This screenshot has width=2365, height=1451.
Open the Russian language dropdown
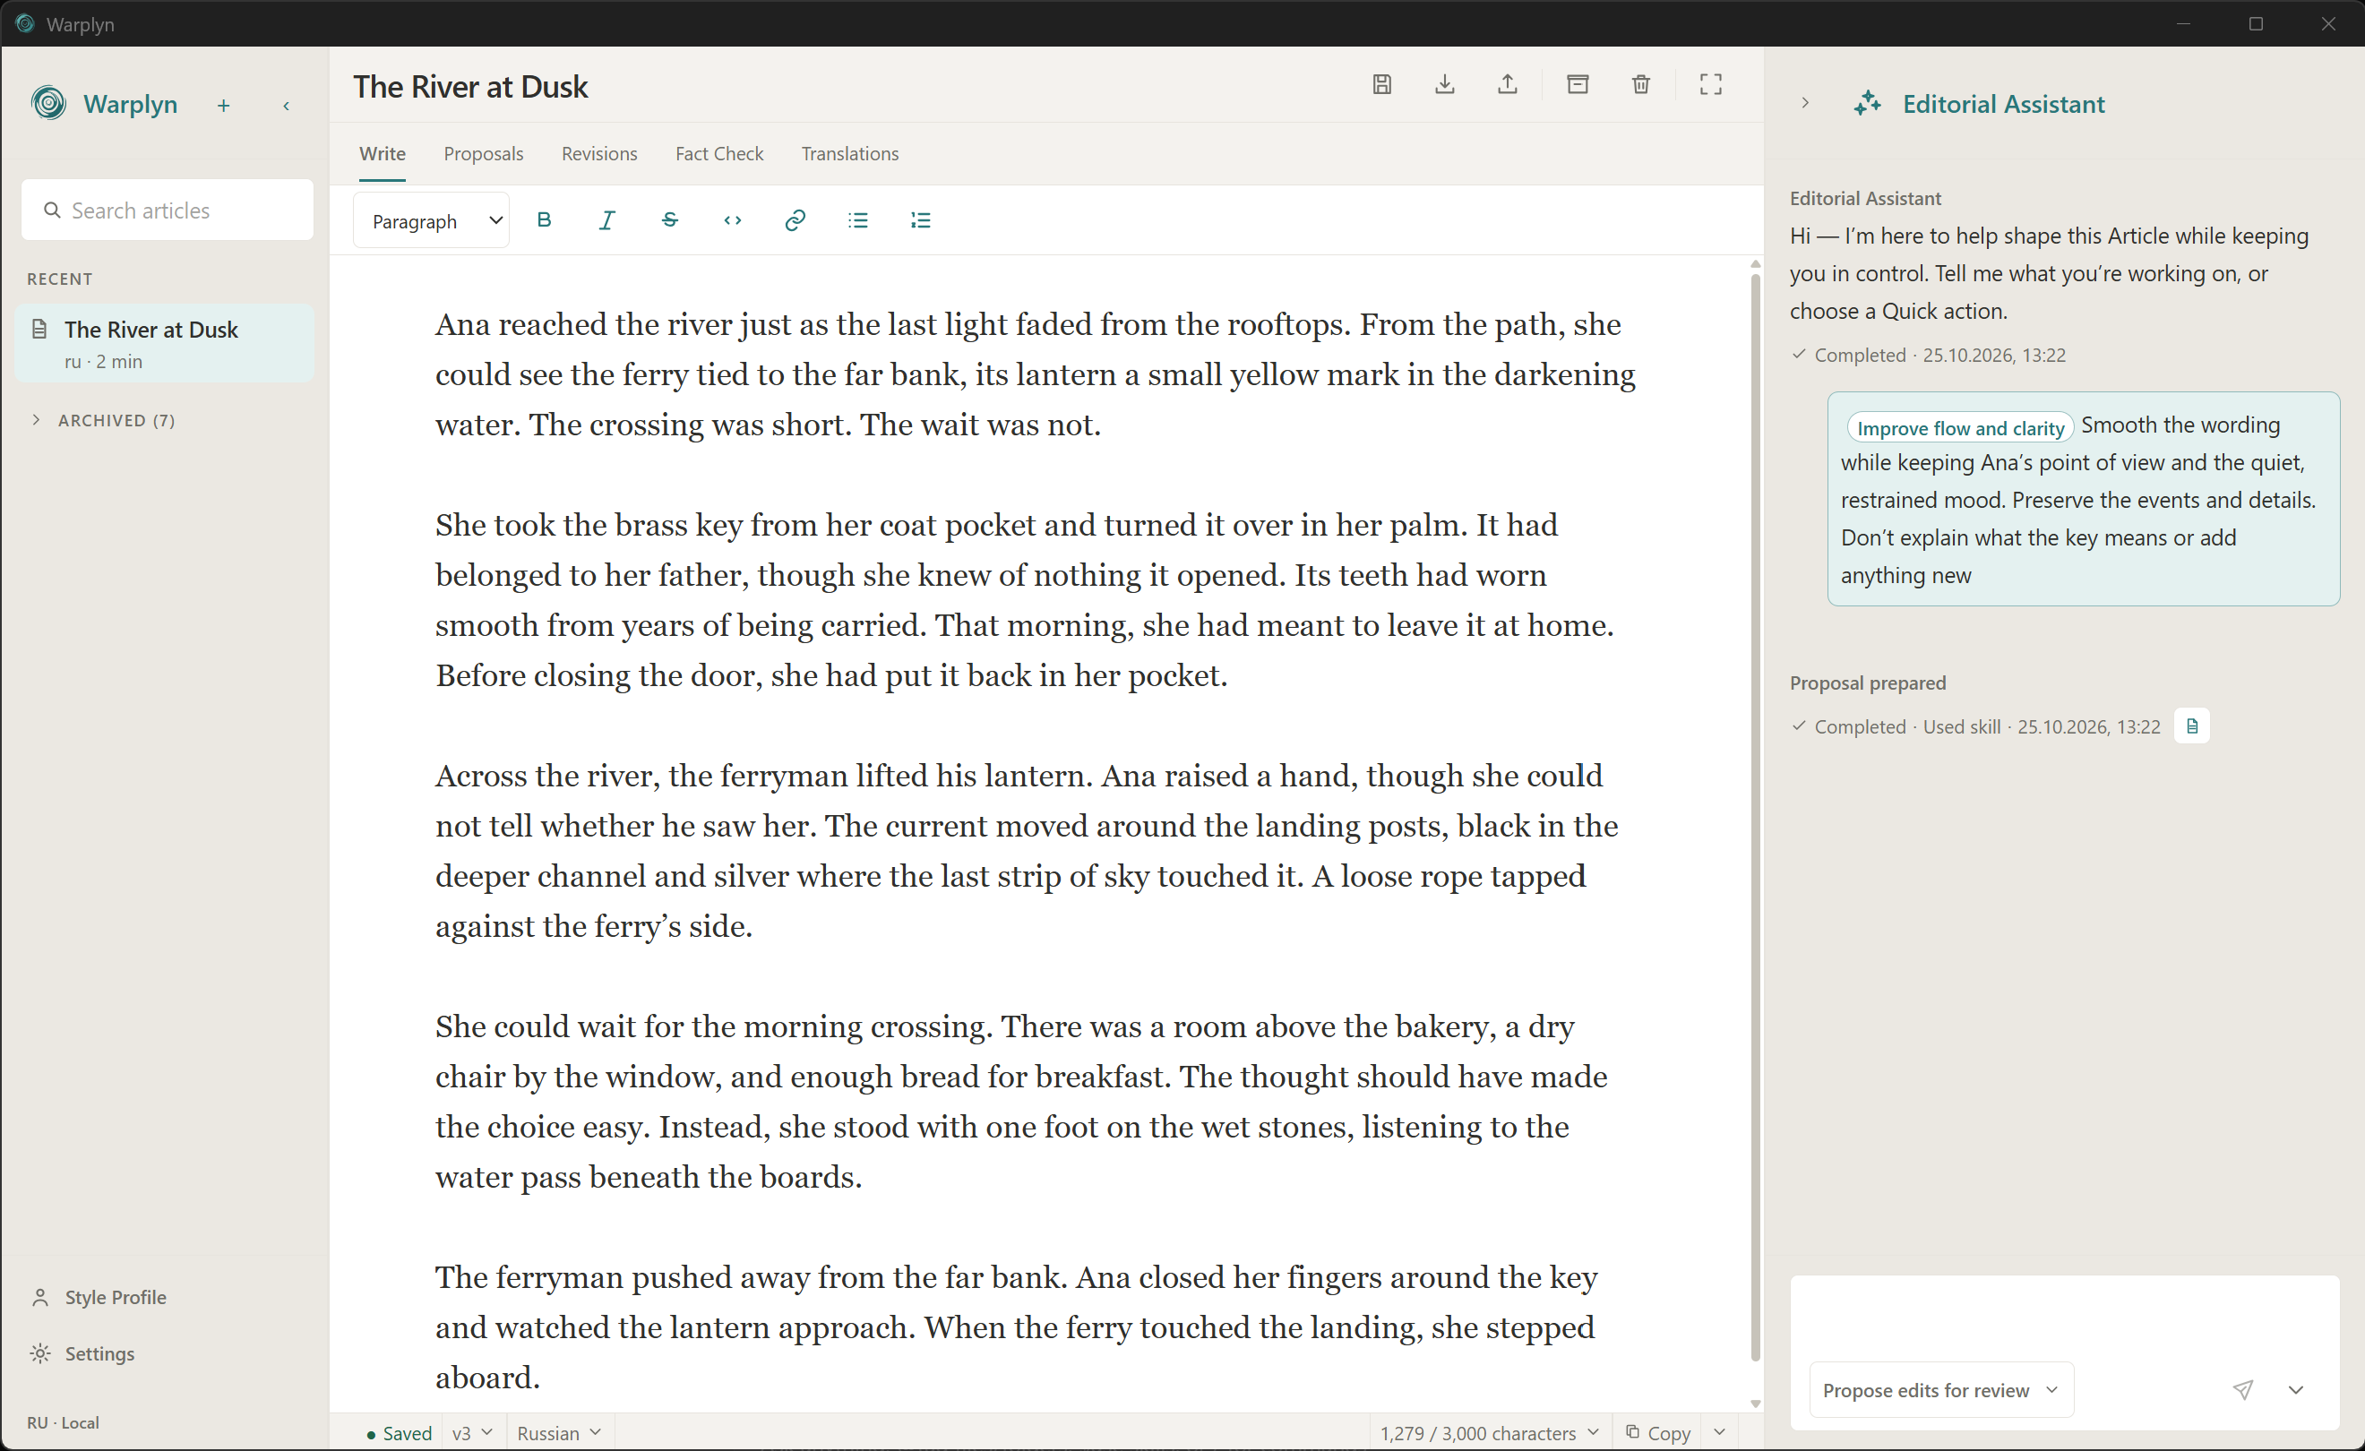tap(560, 1433)
